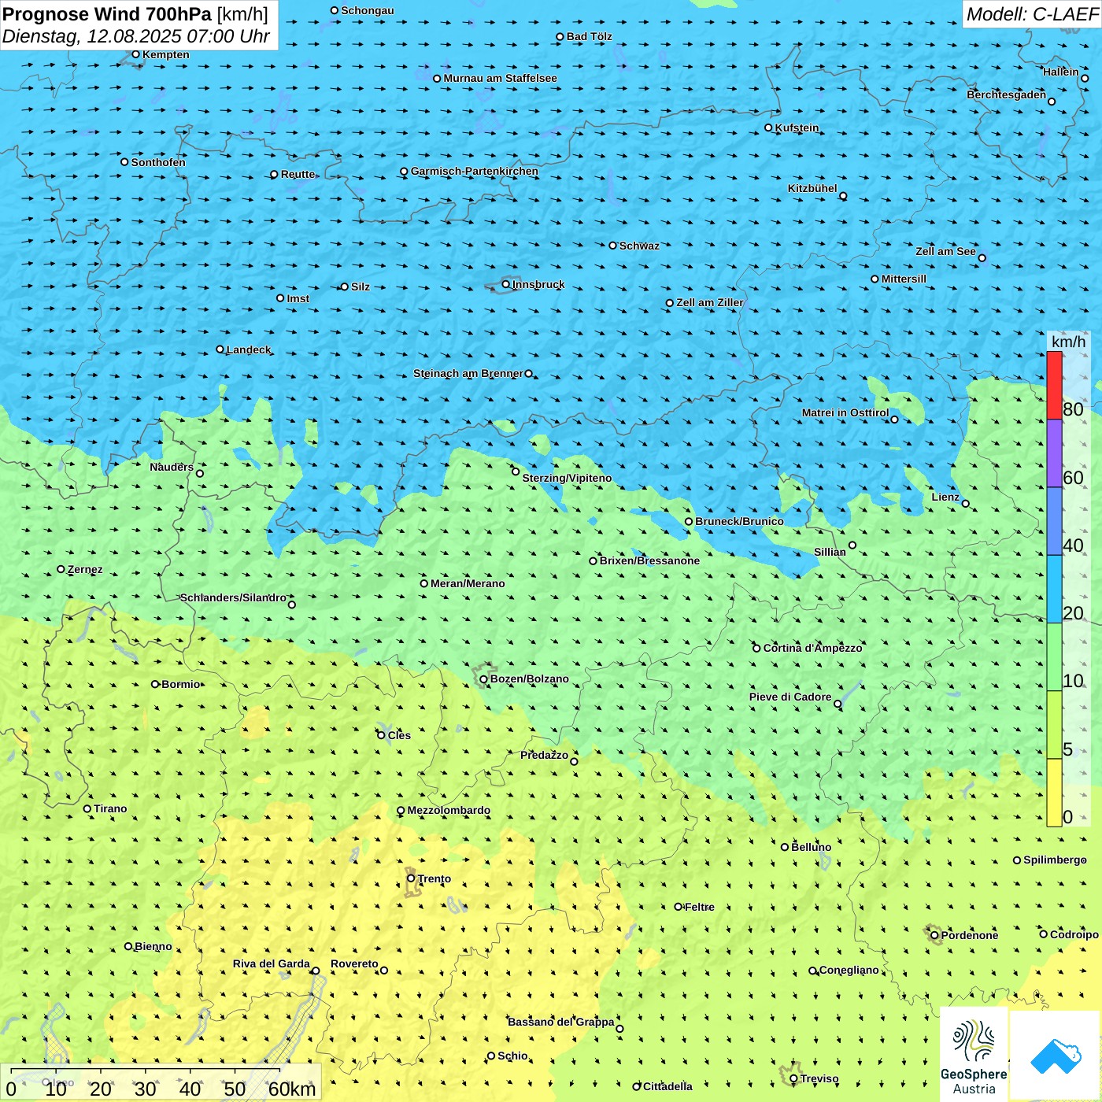
Task: Click the 'Riva del Garda' label
Action: tap(272, 963)
